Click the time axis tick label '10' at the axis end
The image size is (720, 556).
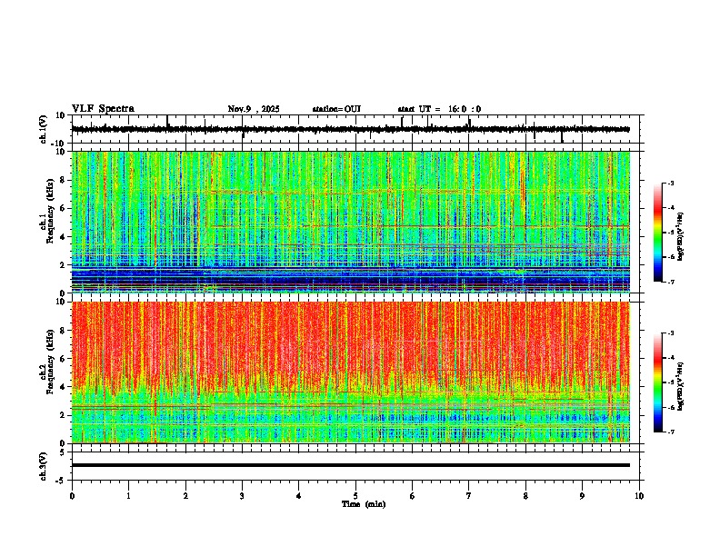[639, 496]
